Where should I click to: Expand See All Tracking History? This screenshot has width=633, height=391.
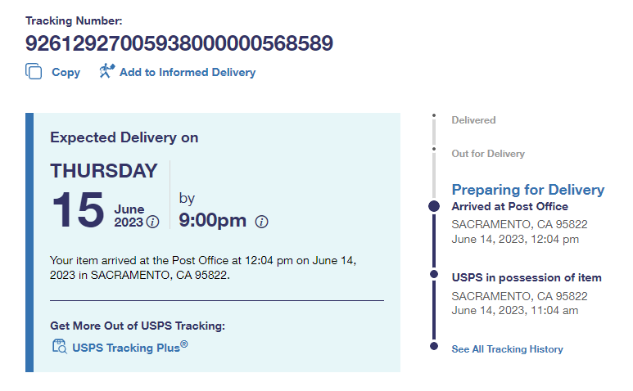(x=507, y=349)
